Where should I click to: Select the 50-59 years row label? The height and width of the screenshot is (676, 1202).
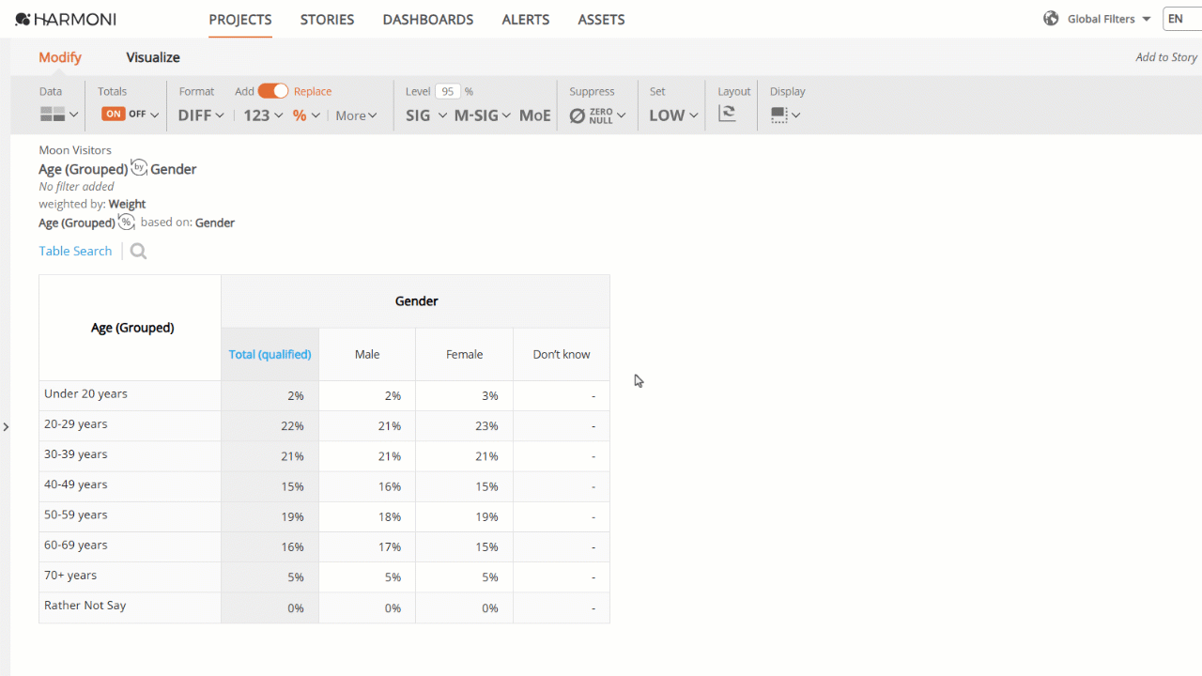pos(76,515)
